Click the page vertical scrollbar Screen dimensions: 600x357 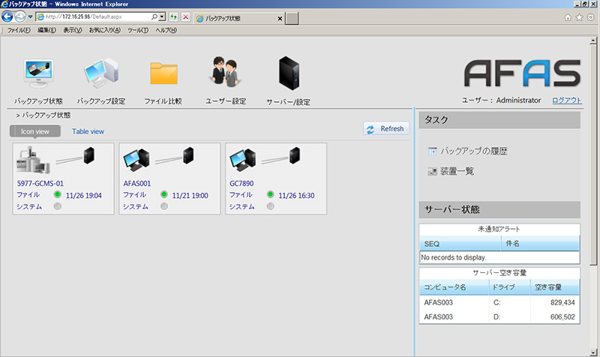593,154
